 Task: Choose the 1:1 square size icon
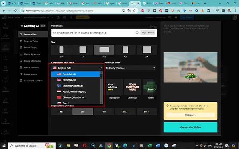(83, 50)
